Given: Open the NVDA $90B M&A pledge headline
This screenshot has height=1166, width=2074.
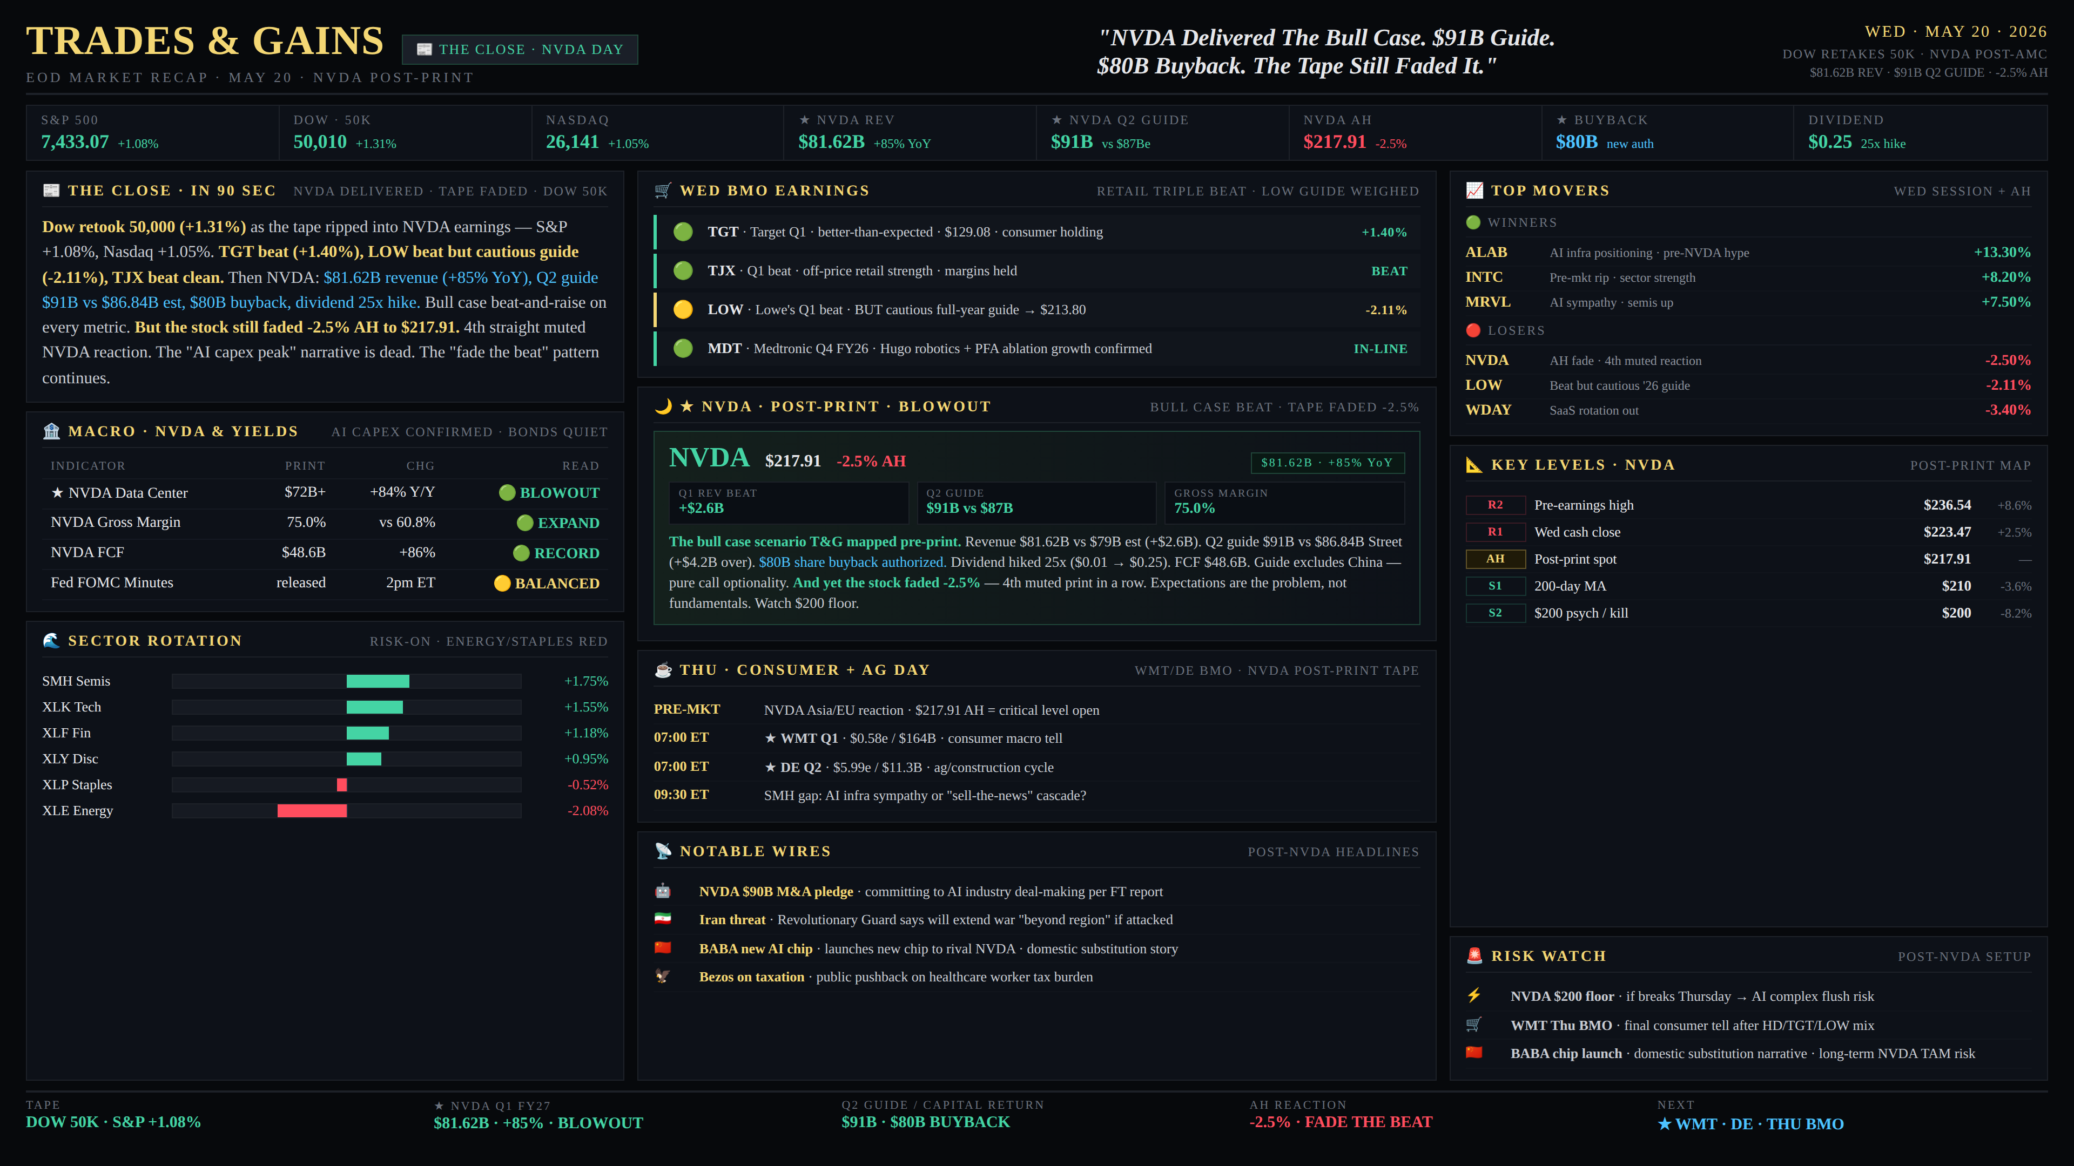Looking at the screenshot, I should click(x=776, y=892).
